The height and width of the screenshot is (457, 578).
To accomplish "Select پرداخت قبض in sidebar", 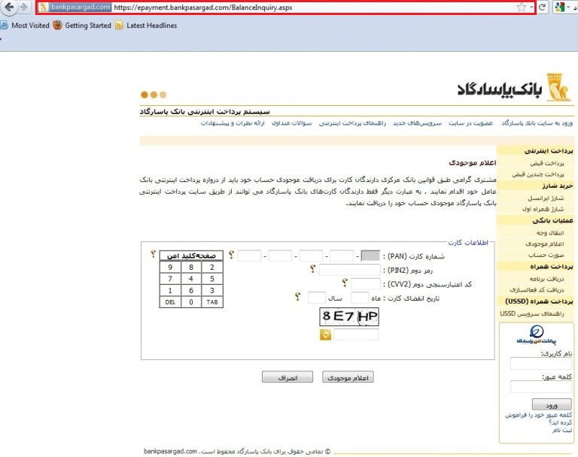I will [x=547, y=163].
